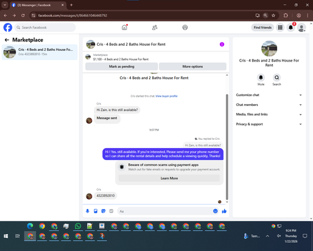Attach a file using the photo icon
Viewport: 313px width, 251px height.
(x=96, y=211)
